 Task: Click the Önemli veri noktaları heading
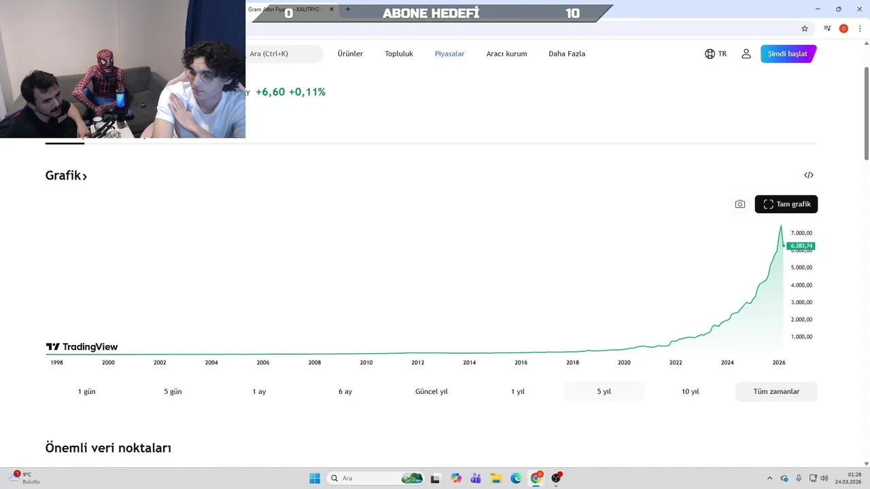click(x=108, y=448)
